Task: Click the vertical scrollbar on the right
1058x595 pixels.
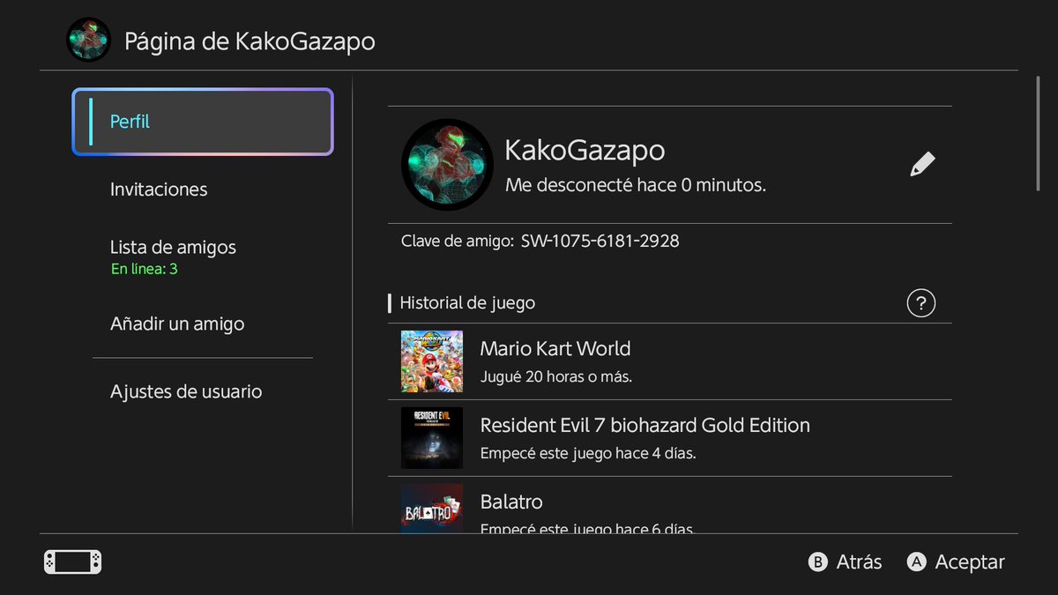Action: (x=1039, y=132)
